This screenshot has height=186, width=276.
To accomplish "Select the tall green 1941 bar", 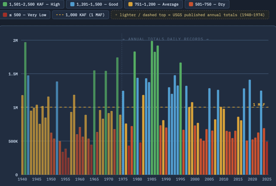I will coord(25,109).
